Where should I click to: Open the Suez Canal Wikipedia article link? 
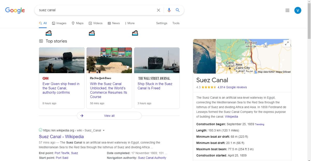[x=61, y=136]
